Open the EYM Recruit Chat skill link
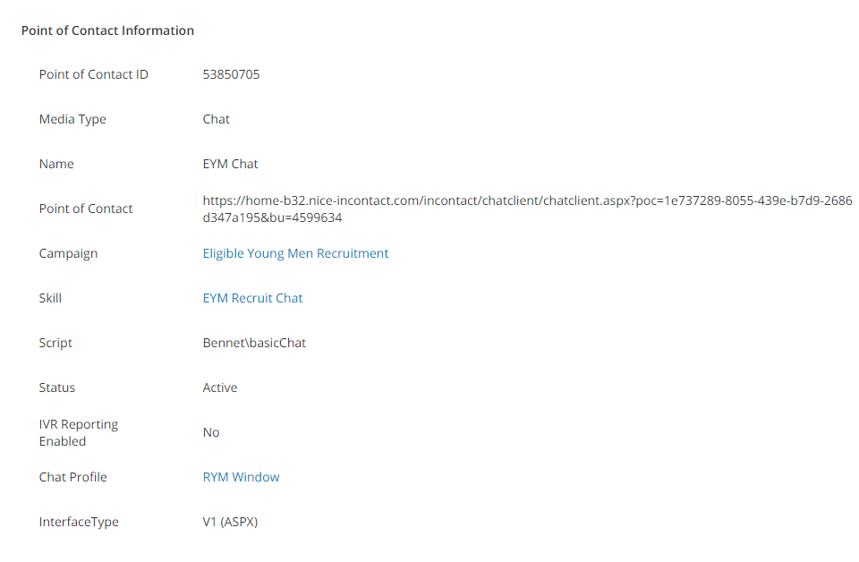Image resolution: width=859 pixels, height=562 pixels. pos(252,298)
